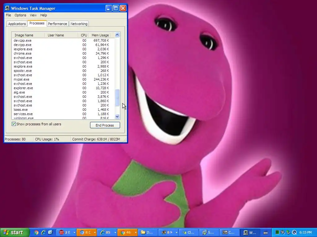Open the View menu

(33, 15)
